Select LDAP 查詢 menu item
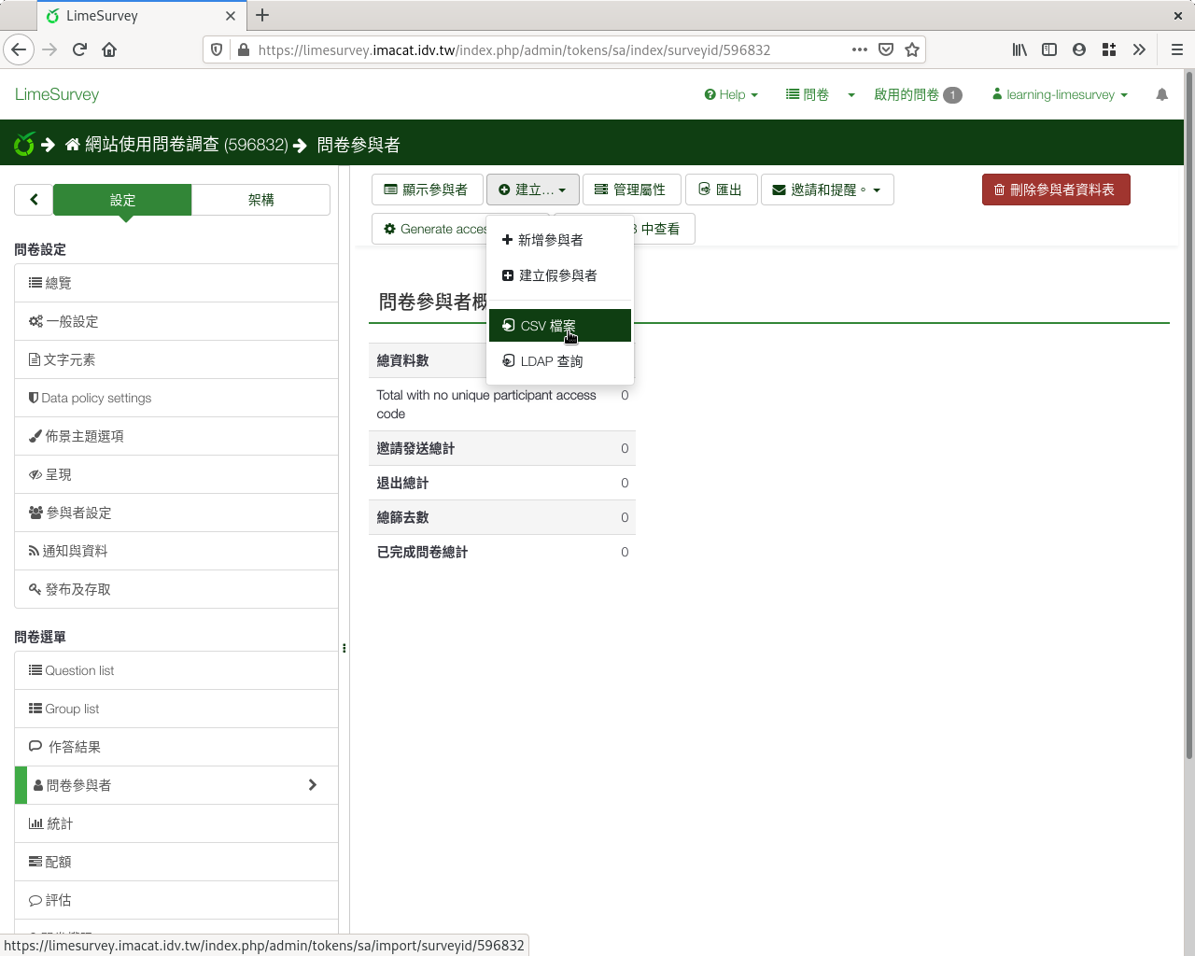 (559, 361)
